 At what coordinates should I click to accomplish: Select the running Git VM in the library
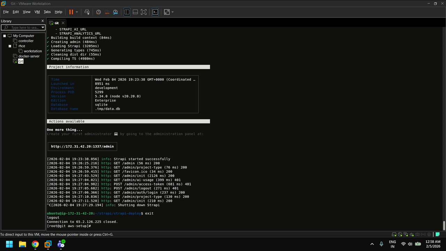point(21,61)
